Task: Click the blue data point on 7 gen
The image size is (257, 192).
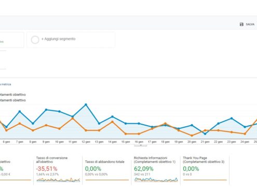Action: (x=20, y=111)
